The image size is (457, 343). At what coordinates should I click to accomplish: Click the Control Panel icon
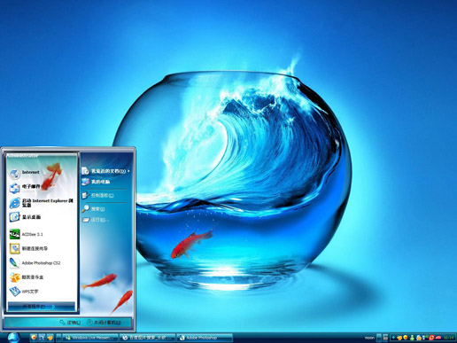pyautogui.click(x=85, y=195)
